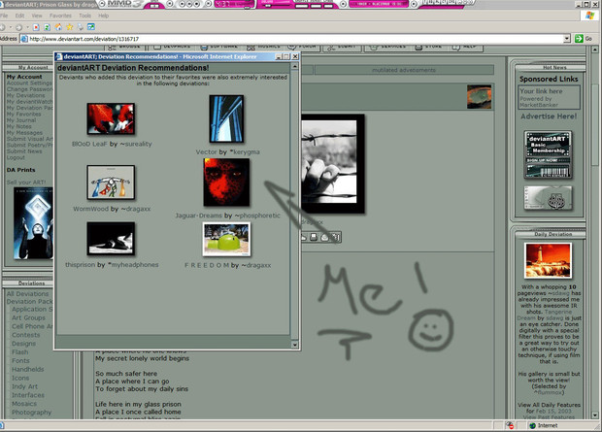Click in the address bar URL field
This screenshot has width=602, height=432.
(x=295, y=39)
